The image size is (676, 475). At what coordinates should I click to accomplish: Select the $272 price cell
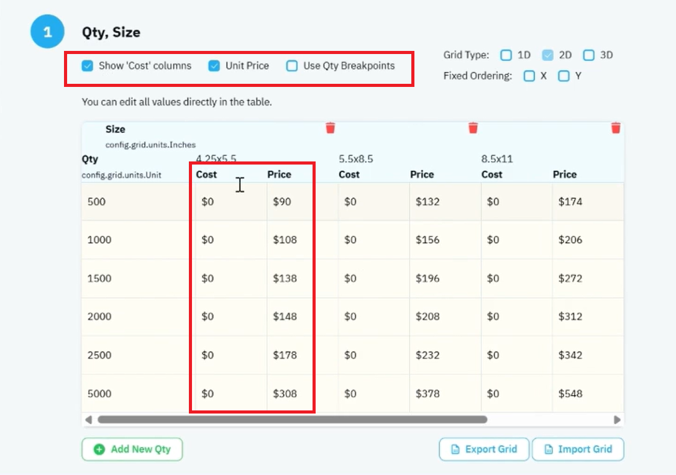coord(588,278)
